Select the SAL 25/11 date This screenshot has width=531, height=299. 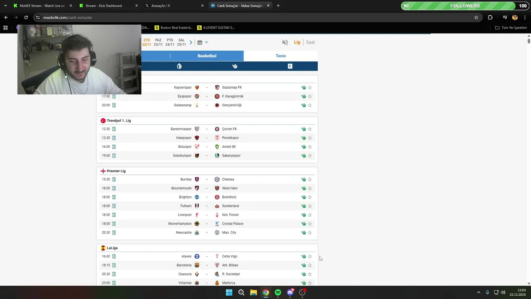181,42
